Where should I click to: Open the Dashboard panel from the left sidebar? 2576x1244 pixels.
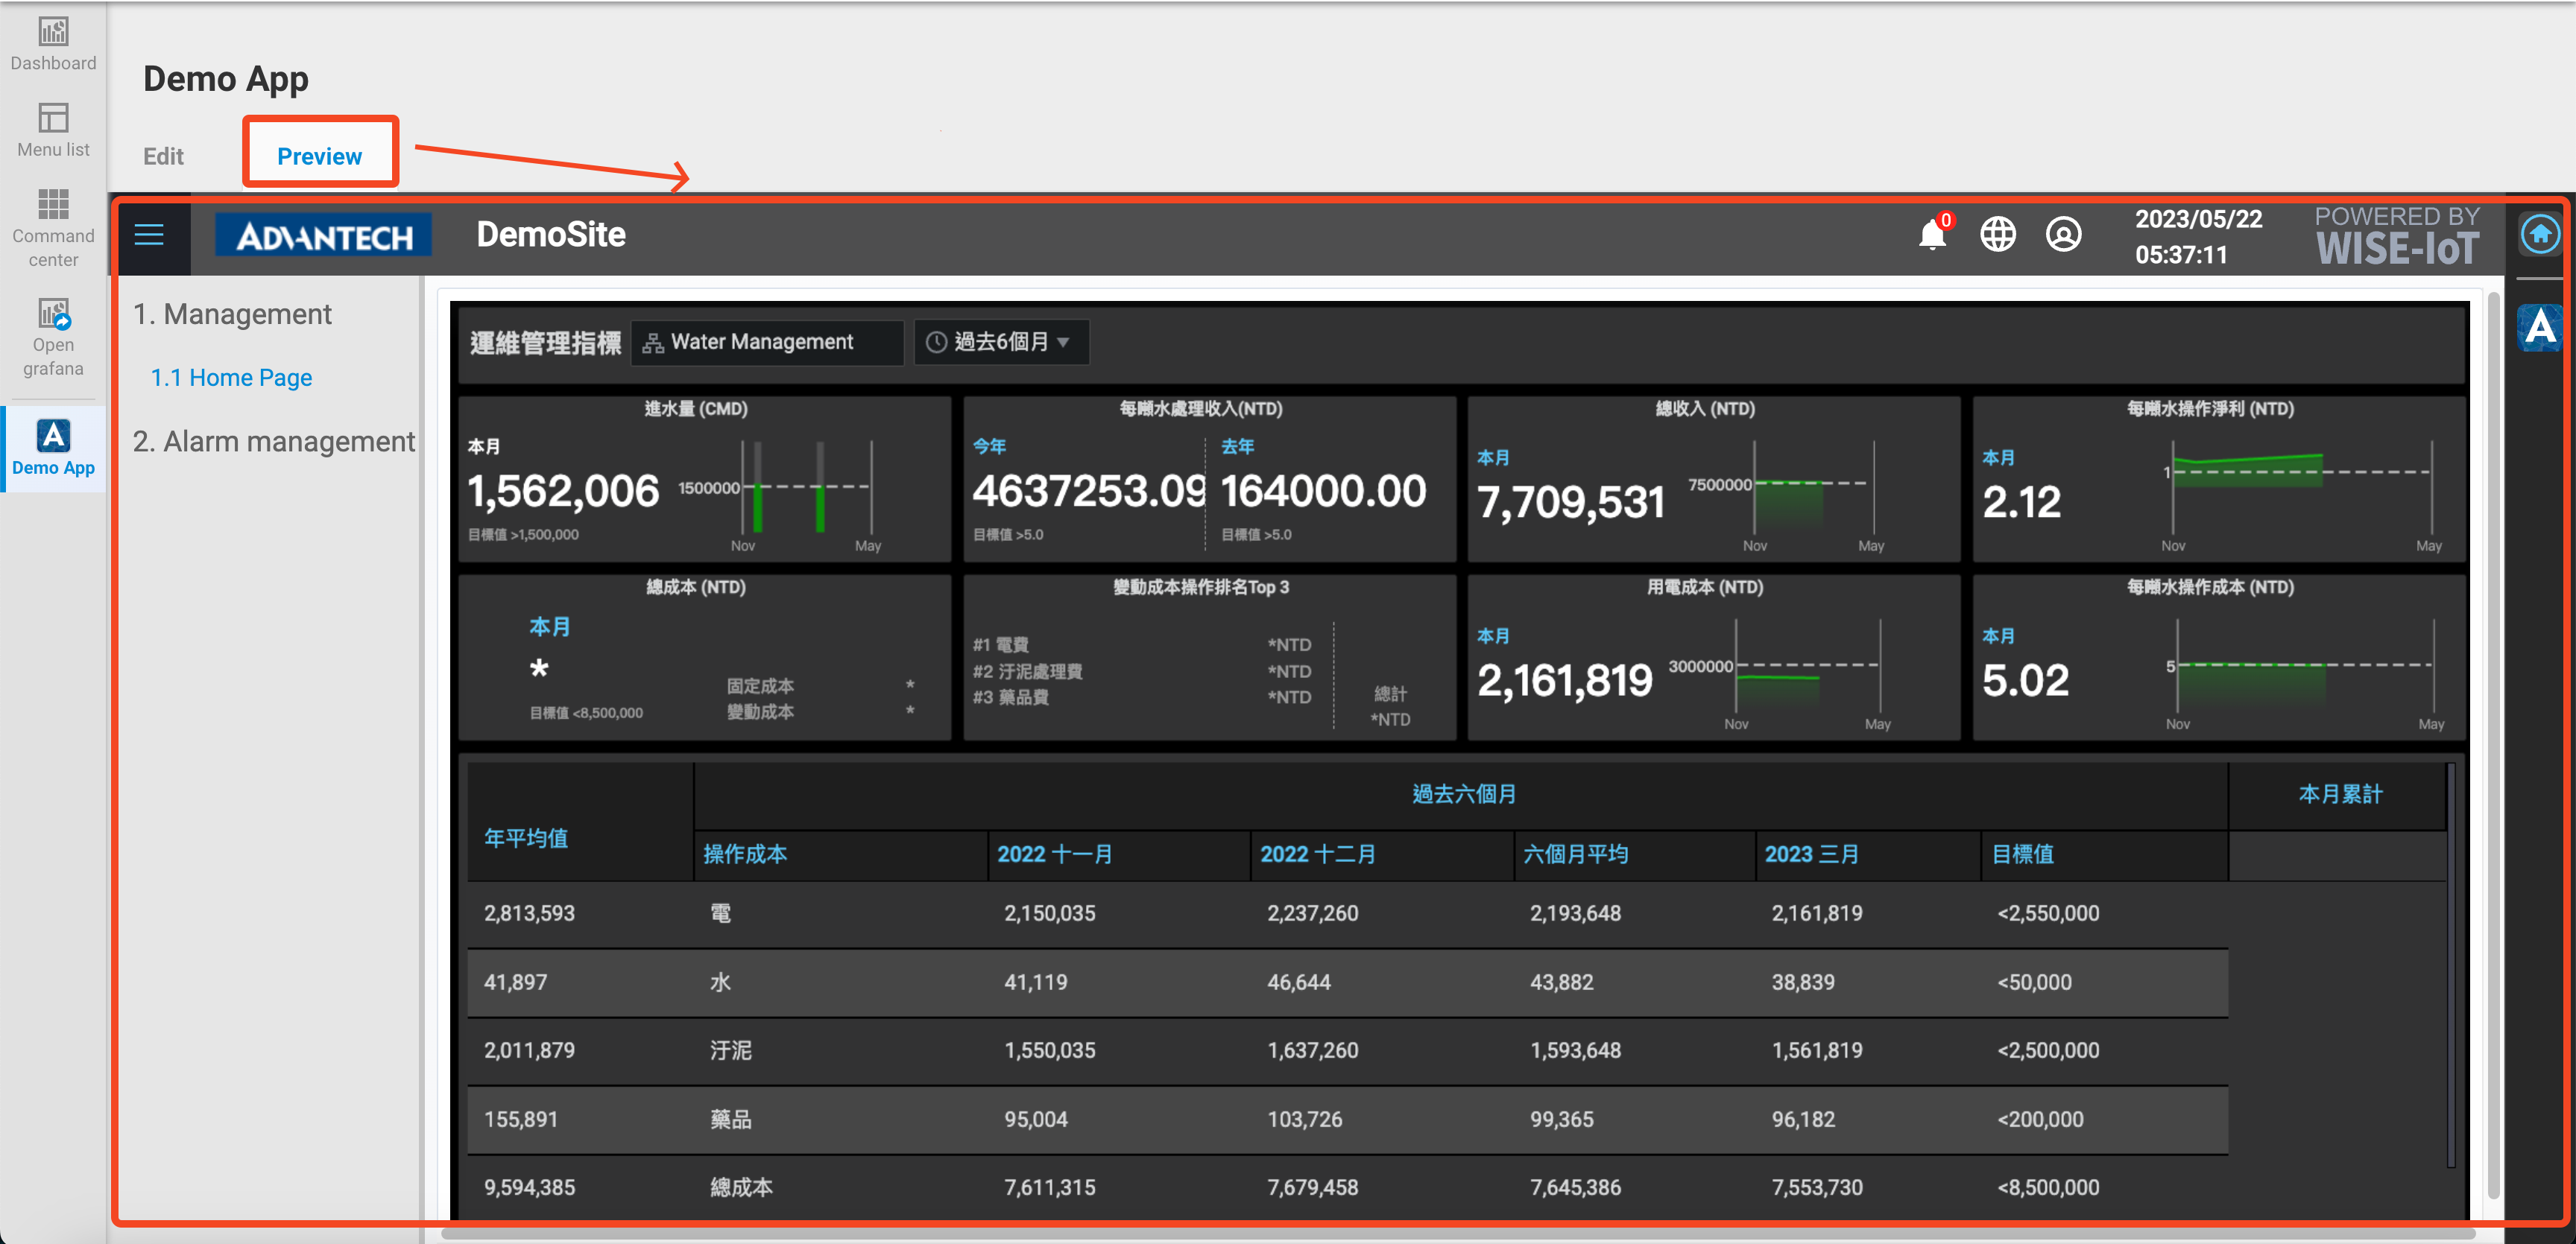click(x=52, y=44)
